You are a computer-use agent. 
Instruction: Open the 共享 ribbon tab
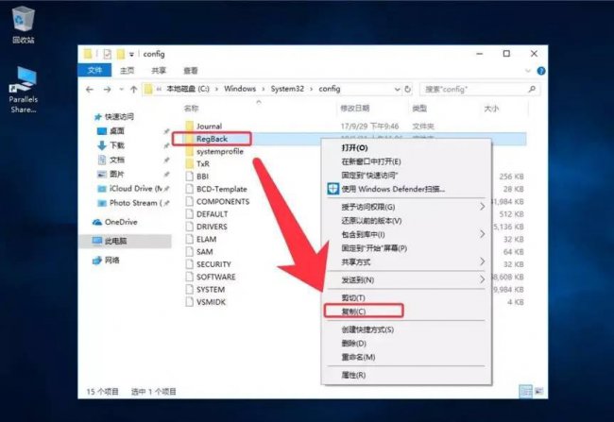159,71
